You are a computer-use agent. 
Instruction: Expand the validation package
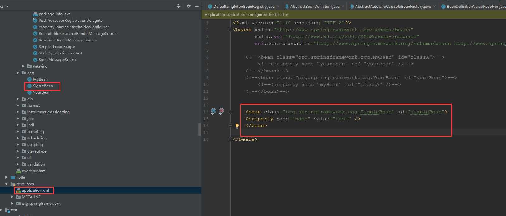18,164
